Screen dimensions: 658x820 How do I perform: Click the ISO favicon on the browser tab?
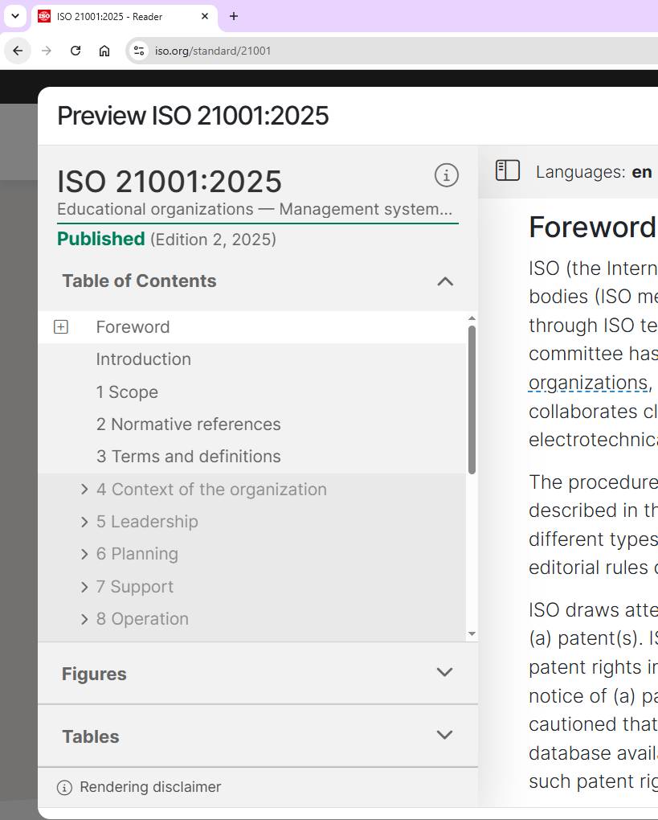(x=44, y=16)
